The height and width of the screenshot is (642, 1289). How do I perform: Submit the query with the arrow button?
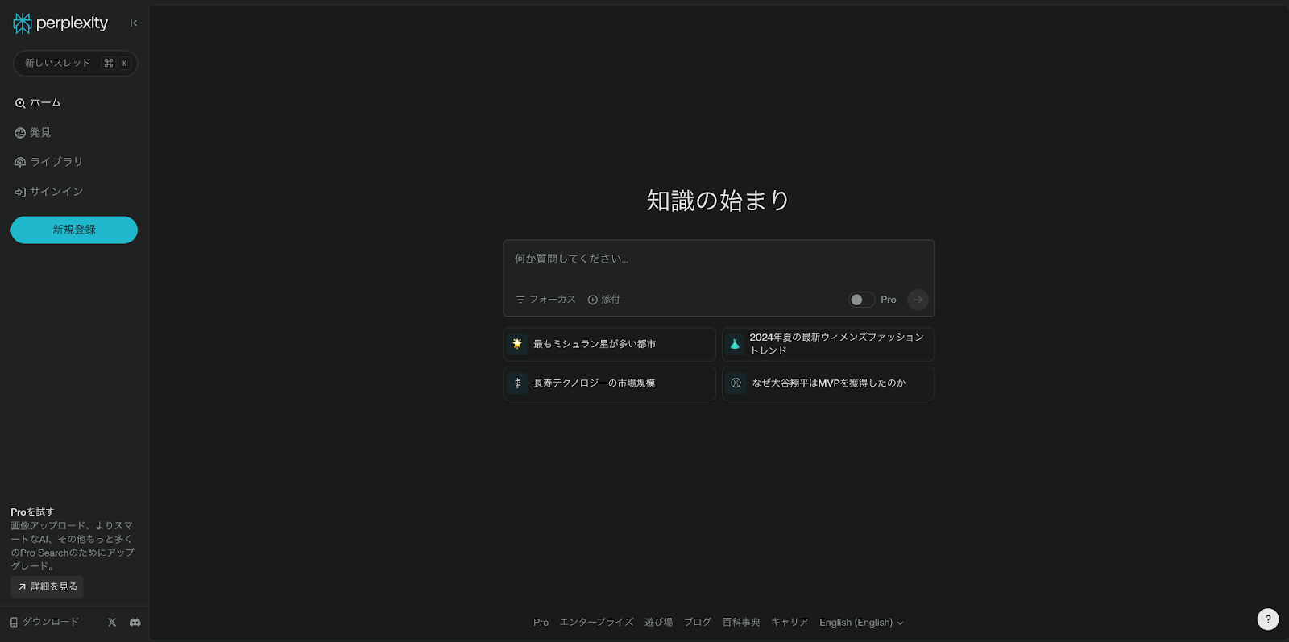pyautogui.click(x=918, y=300)
